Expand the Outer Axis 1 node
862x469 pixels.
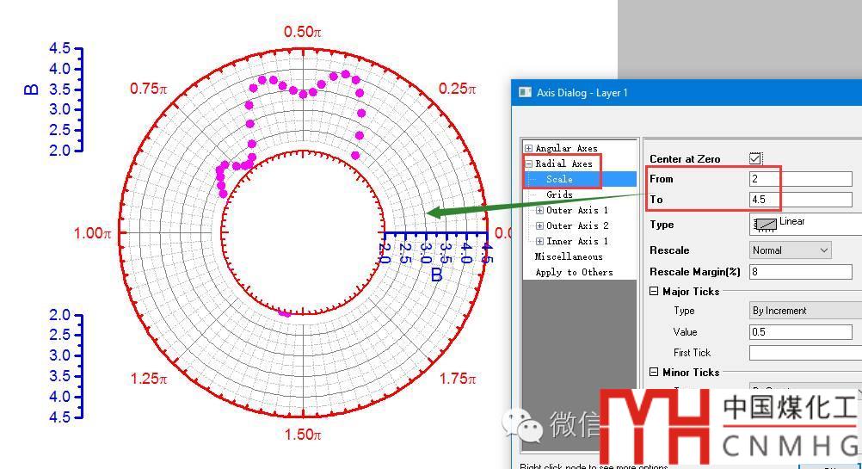click(x=539, y=210)
